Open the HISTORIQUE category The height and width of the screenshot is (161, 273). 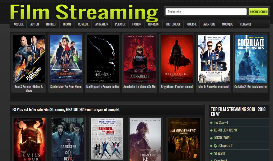click(x=173, y=24)
